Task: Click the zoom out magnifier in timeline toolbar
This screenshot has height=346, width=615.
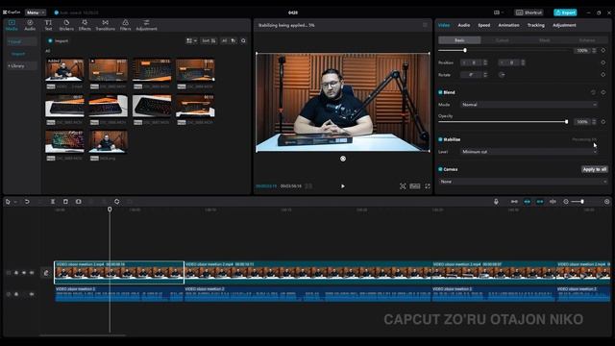Action: [566, 202]
